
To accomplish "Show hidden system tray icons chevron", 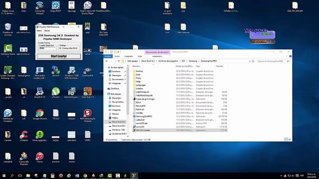I will (281, 176).
